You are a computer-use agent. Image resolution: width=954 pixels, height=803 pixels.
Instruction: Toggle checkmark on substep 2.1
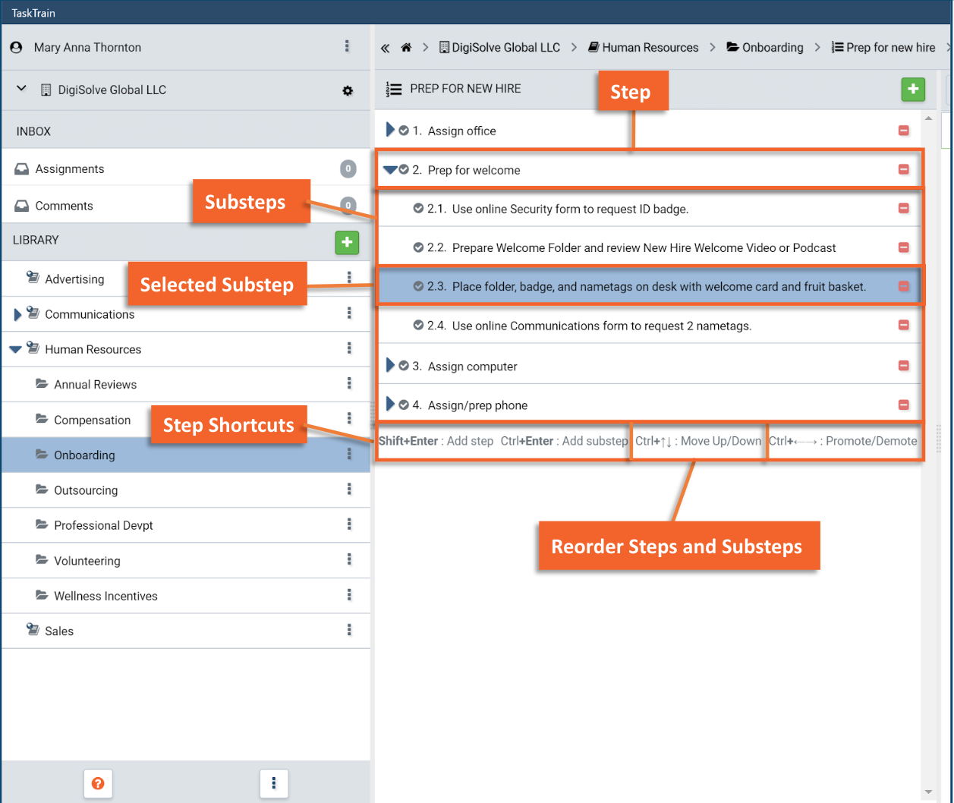coord(418,209)
